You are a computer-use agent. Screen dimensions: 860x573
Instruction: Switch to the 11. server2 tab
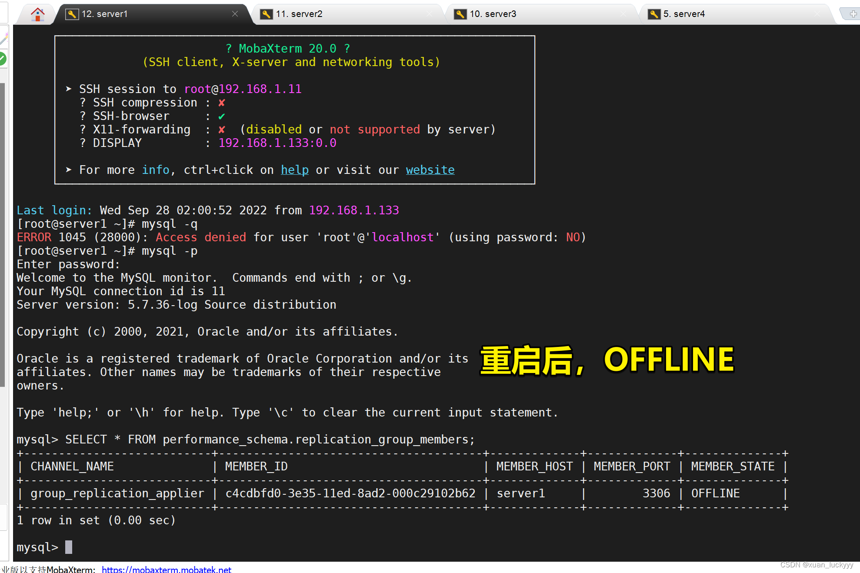(x=299, y=14)
